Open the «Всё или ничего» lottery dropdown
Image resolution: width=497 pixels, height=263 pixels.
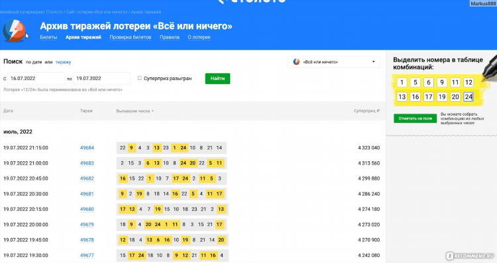pos(334,62)
